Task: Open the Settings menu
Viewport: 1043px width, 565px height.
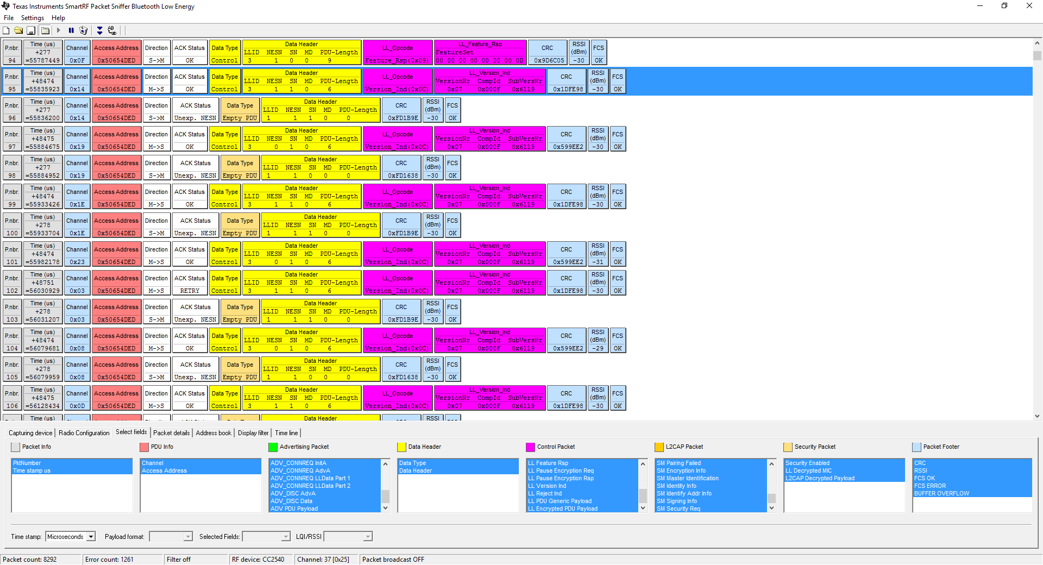Action: point(33,18)
